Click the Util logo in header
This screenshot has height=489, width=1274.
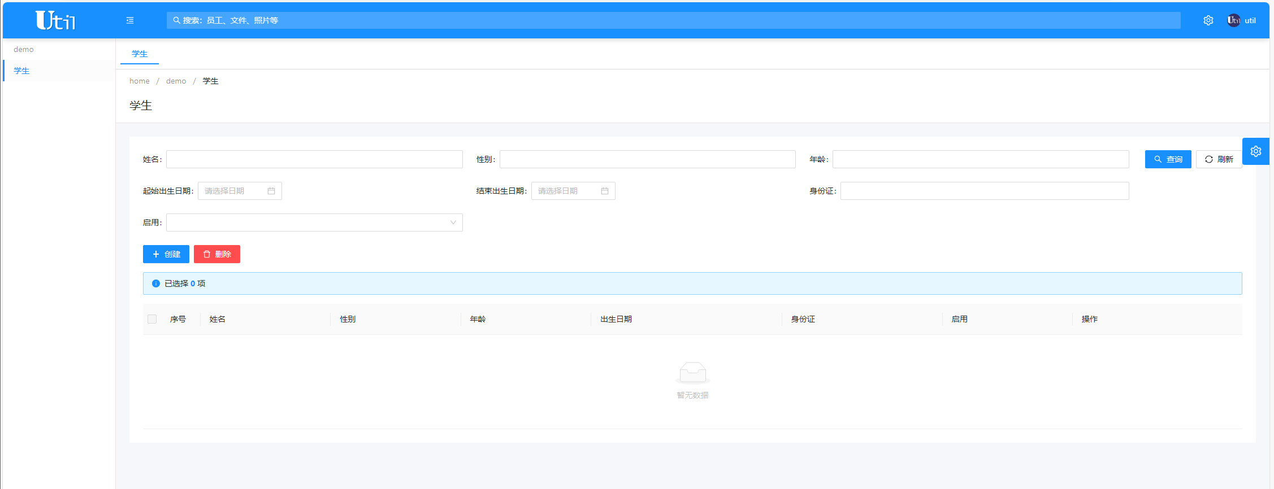(x=55, y=20)
